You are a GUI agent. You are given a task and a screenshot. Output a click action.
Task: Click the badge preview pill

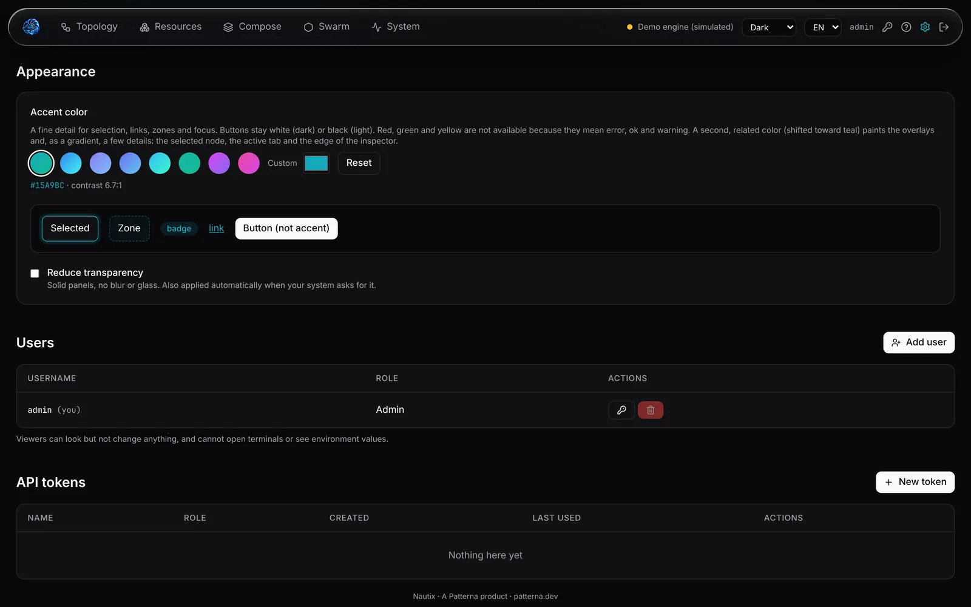(179, 228)
